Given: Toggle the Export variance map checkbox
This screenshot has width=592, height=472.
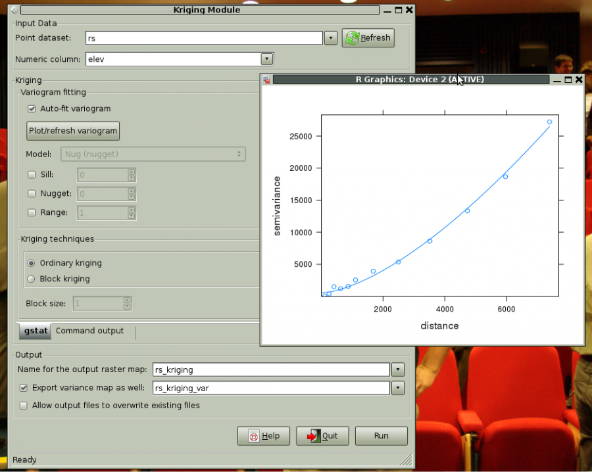Looking at the screenshot, I should coord(24,388).
